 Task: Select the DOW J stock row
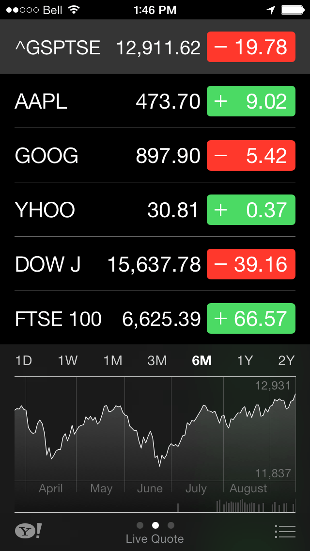tap(107, 264)
